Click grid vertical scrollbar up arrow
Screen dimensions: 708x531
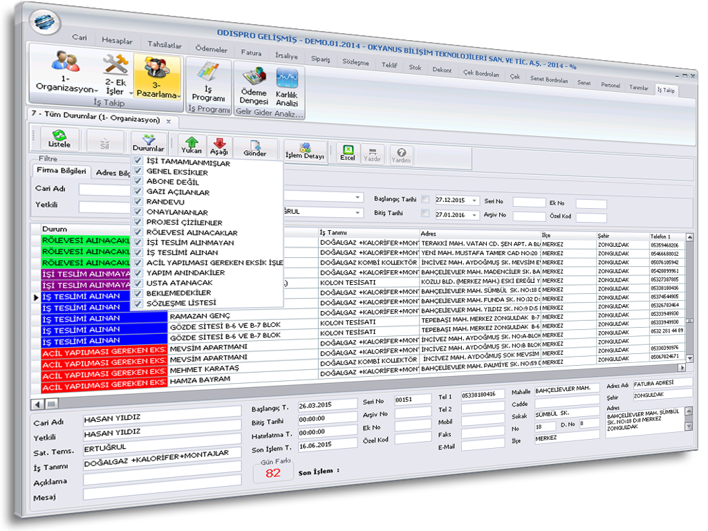[x=689, y=237]
